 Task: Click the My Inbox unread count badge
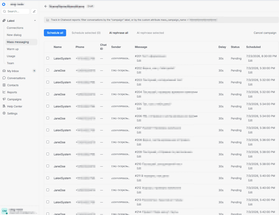34,71
